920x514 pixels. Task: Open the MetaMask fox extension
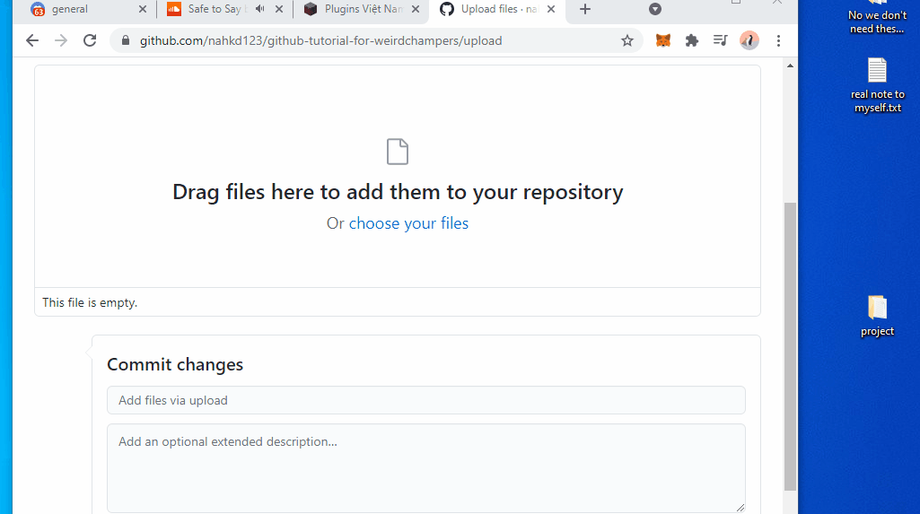[663, 40]
